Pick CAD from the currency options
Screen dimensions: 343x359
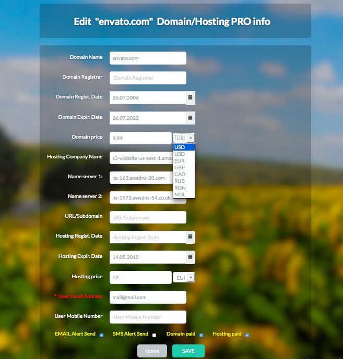click(x=180, y=175)
